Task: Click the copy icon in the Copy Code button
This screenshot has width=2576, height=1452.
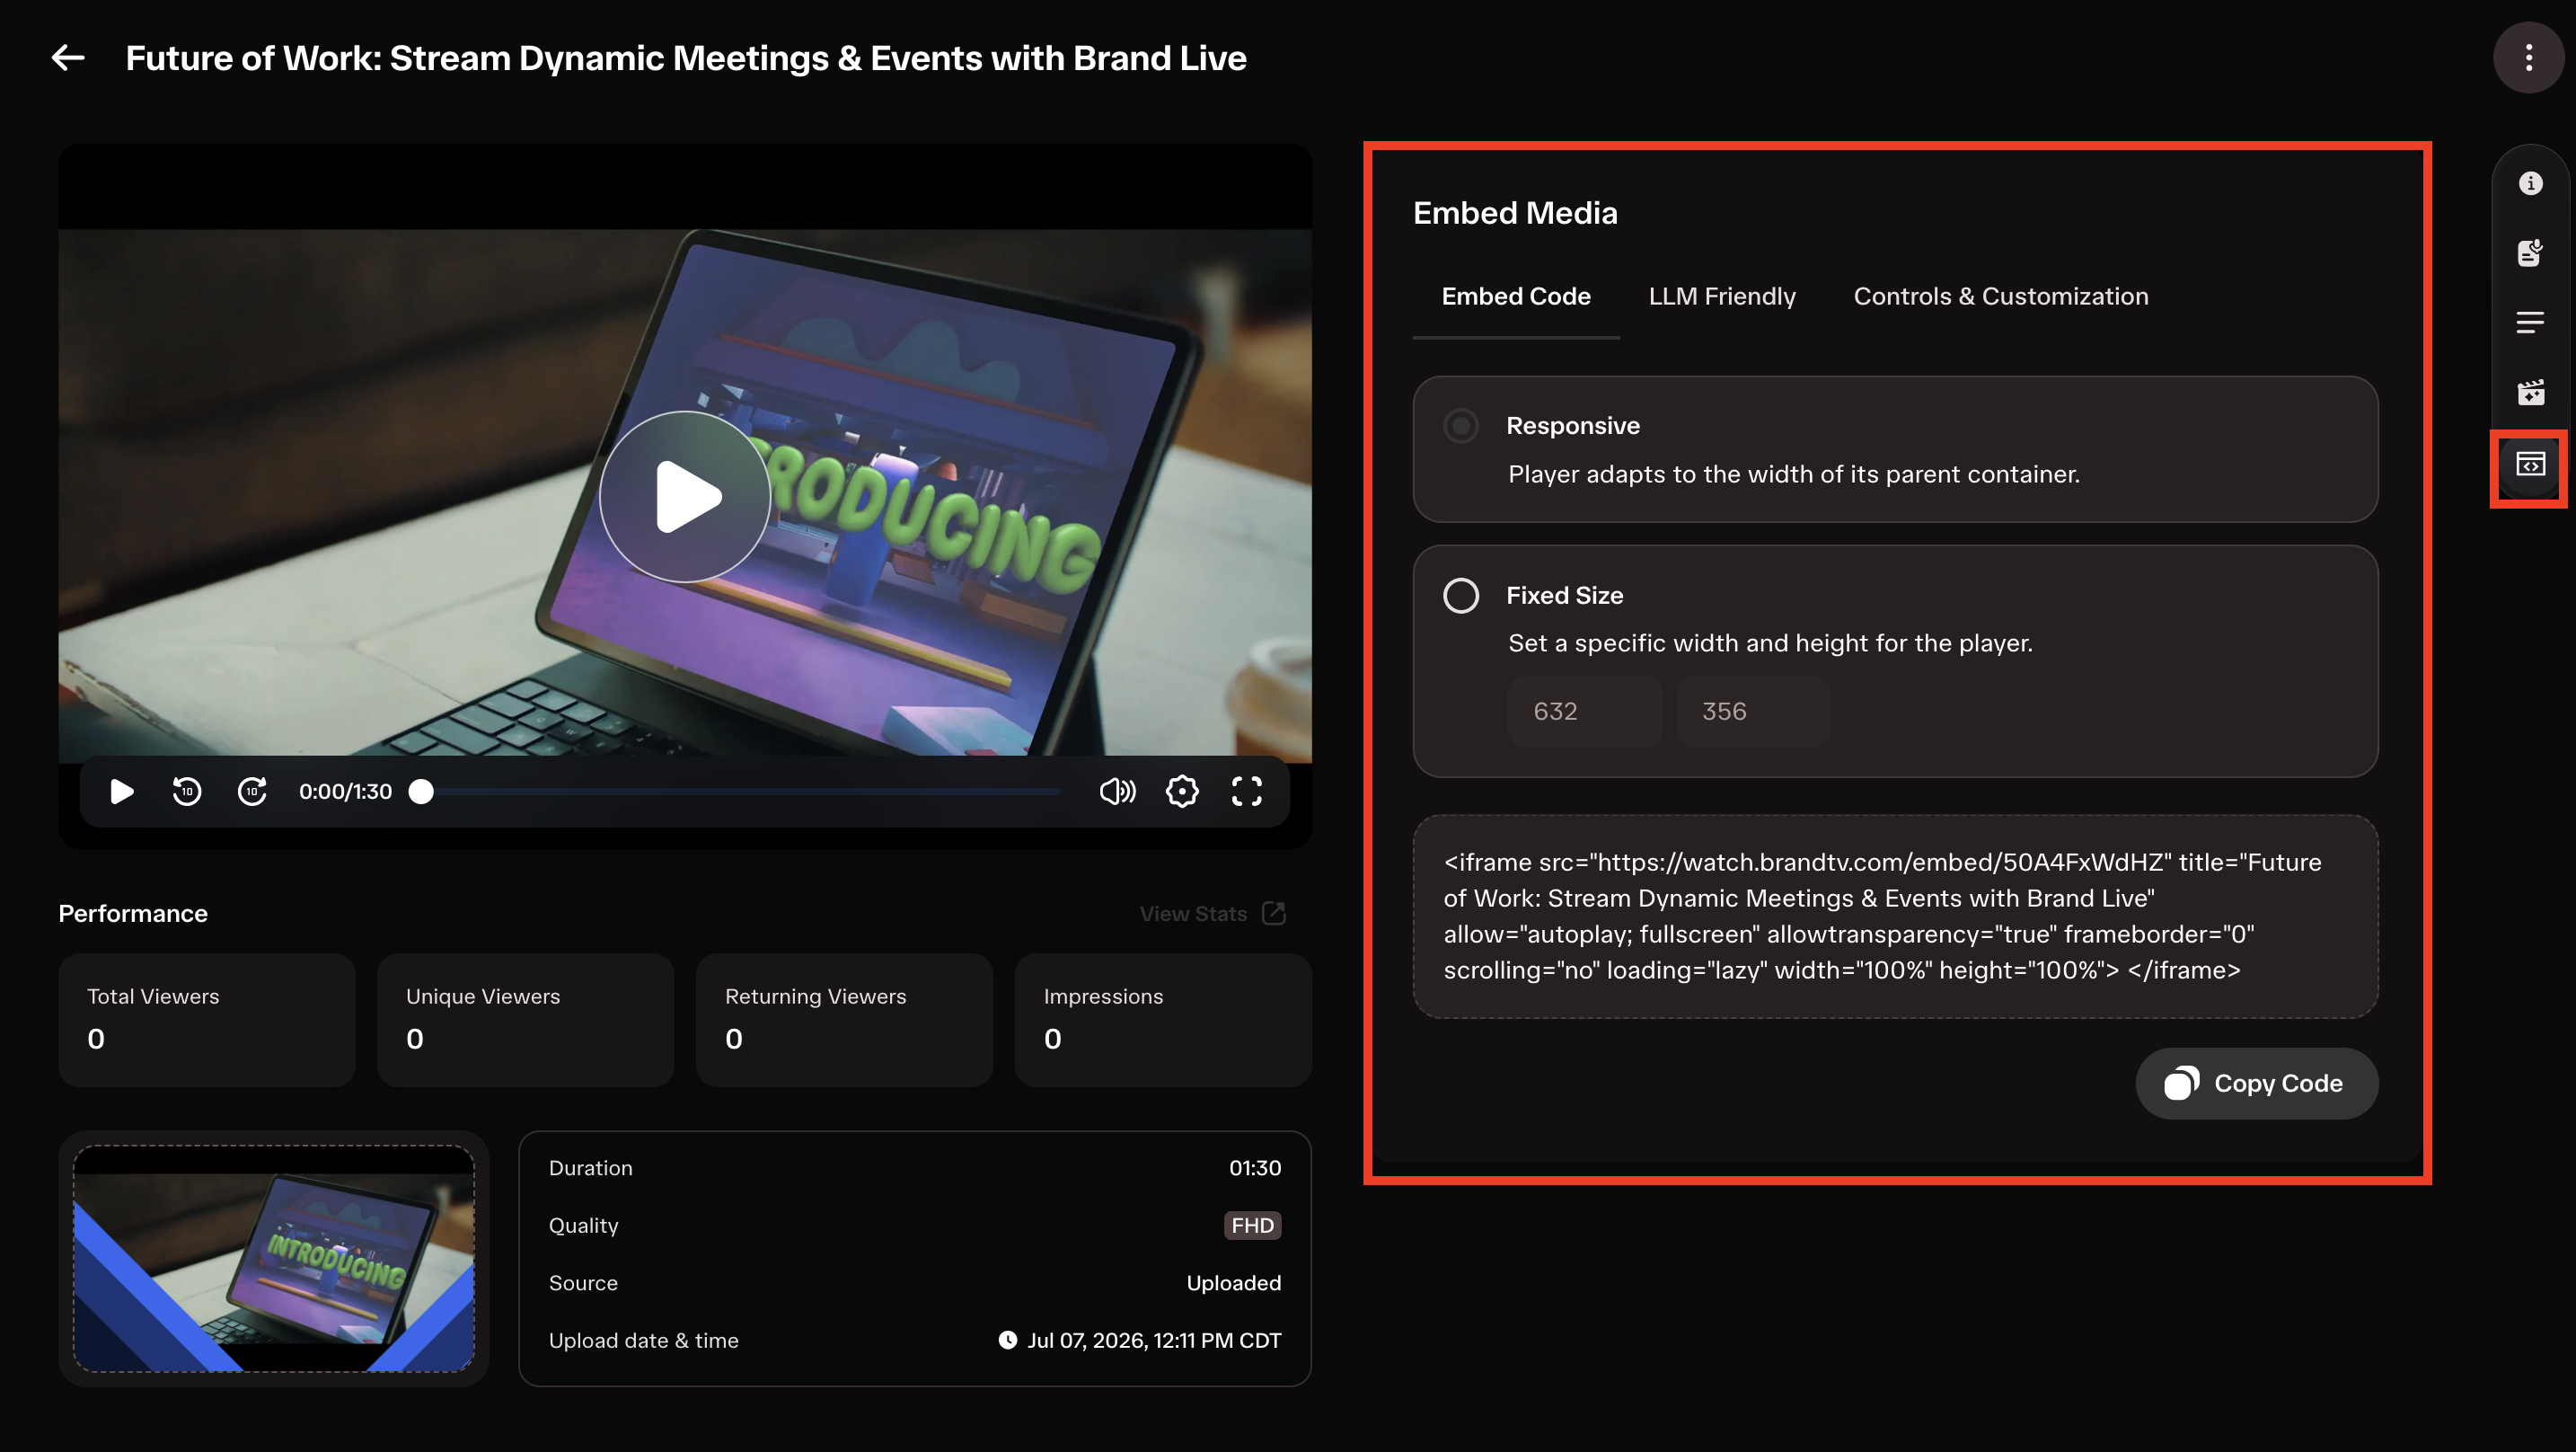Action: pyautogui.click(x=2181, y=1083)
